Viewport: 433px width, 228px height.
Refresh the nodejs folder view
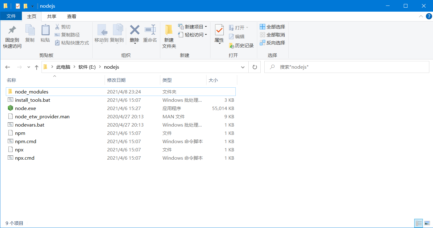(255, 67)
